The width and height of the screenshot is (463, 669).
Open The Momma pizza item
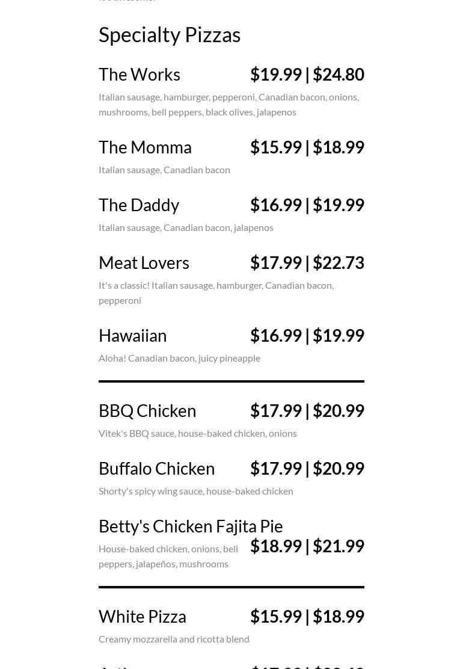pos(145,147)
